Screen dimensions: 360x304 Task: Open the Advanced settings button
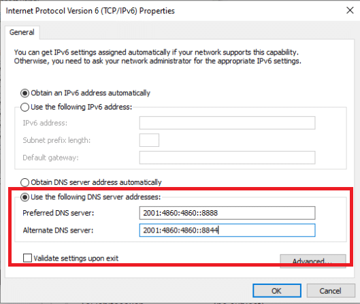313,261
